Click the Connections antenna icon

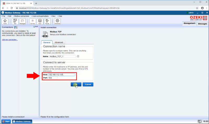[x=16, y=27]
